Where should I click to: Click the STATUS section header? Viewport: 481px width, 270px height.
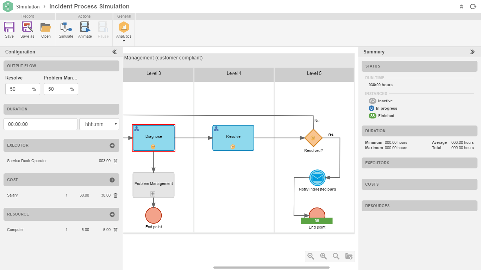point(419,66)
